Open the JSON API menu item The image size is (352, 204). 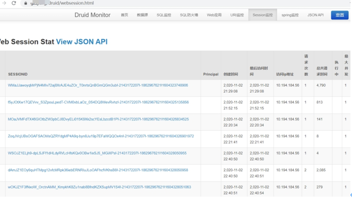315,15
